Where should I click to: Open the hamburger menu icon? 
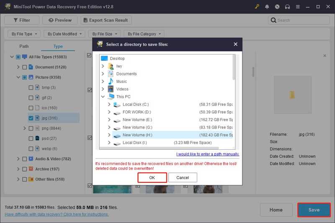[298, 7]
